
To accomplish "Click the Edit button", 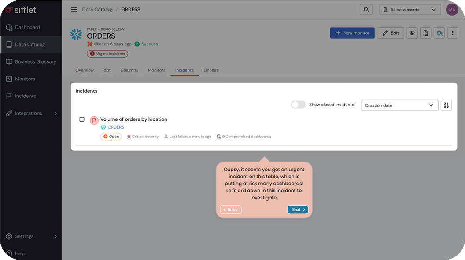I will (x=391, y=33).
